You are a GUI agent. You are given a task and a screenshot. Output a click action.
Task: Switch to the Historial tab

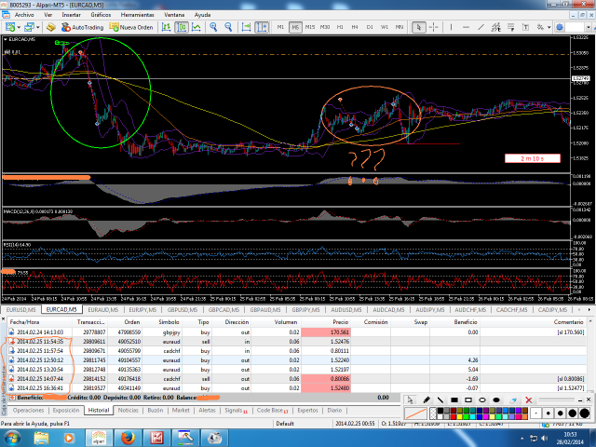pos(99,410)
